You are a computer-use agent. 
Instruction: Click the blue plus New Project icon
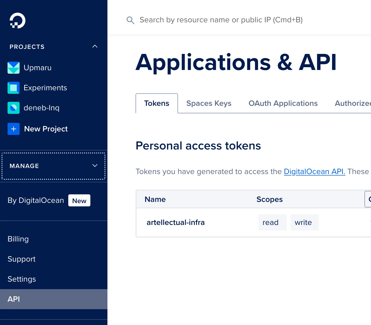click(x=14, y=129)
